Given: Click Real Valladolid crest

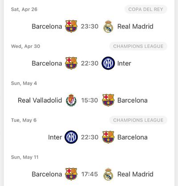Looking at the screenshot, I should [x=71, y=100].
